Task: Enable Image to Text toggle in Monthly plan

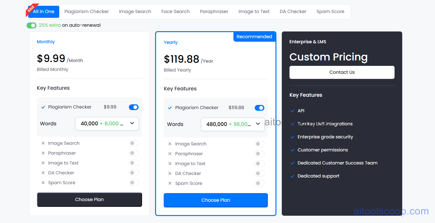Action: pos(134,163)
